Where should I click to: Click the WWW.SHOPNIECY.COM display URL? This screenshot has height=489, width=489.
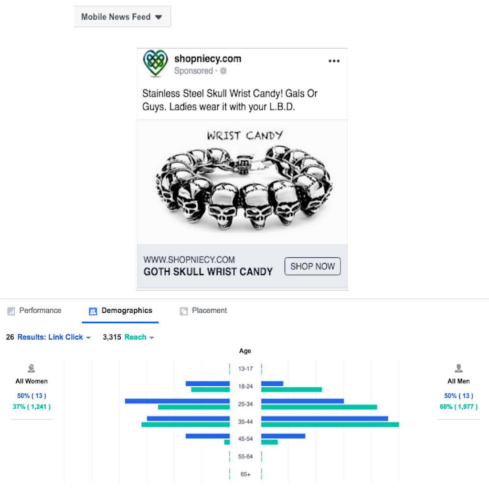(x=189, y=260)
